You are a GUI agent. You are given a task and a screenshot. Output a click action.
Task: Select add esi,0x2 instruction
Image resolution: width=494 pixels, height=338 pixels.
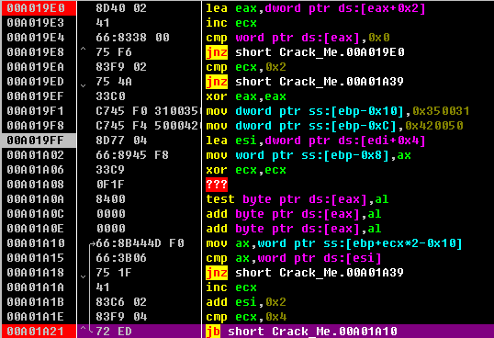(x=246, y=302)
